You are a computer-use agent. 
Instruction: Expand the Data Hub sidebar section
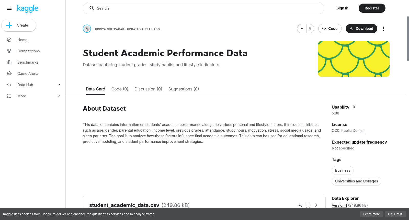coord(59,85)
